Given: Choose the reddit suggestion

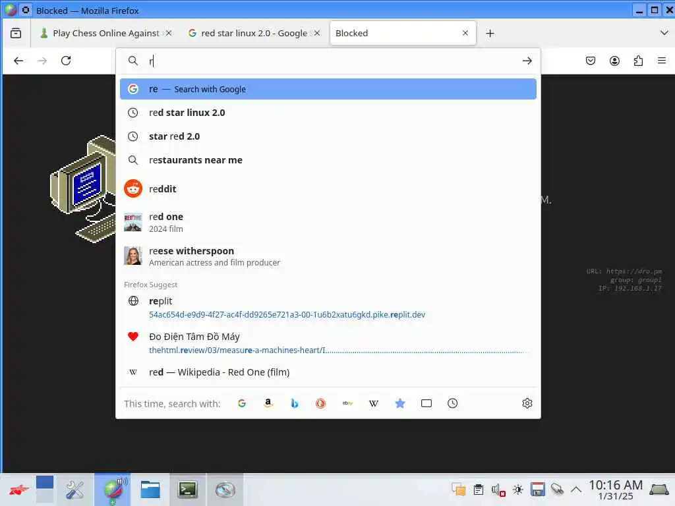Looking at the screenshot, I should tap(328, 189).
